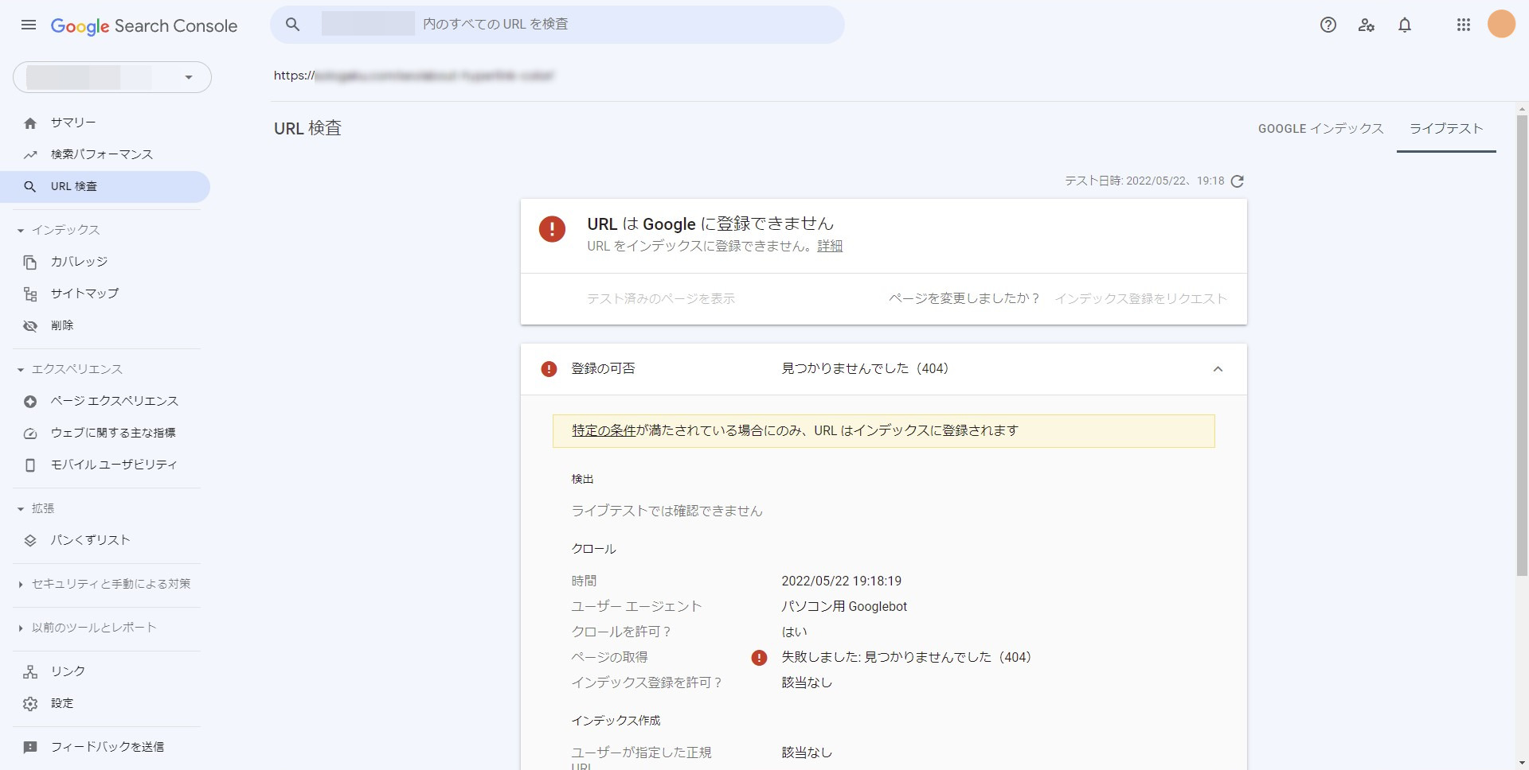Click the 特定の条件 link

pos(604,431)
